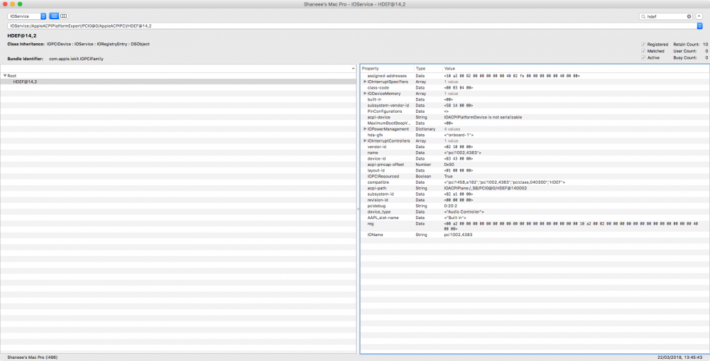Select the class-code property
710x361 pixels.
coord(535,88)
